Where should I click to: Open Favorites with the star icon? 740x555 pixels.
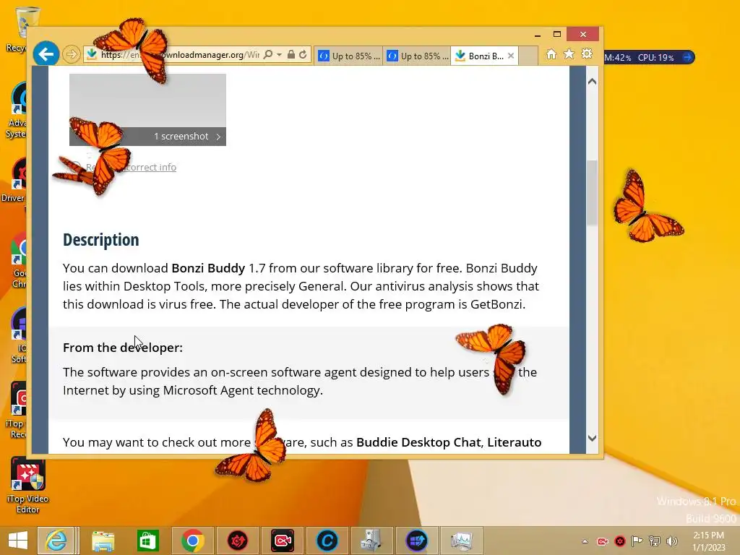pyautogui.click(x=569, y=54)
